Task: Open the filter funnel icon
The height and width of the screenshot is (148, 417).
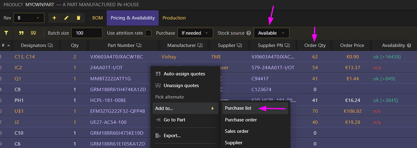Action: (6, 33)
